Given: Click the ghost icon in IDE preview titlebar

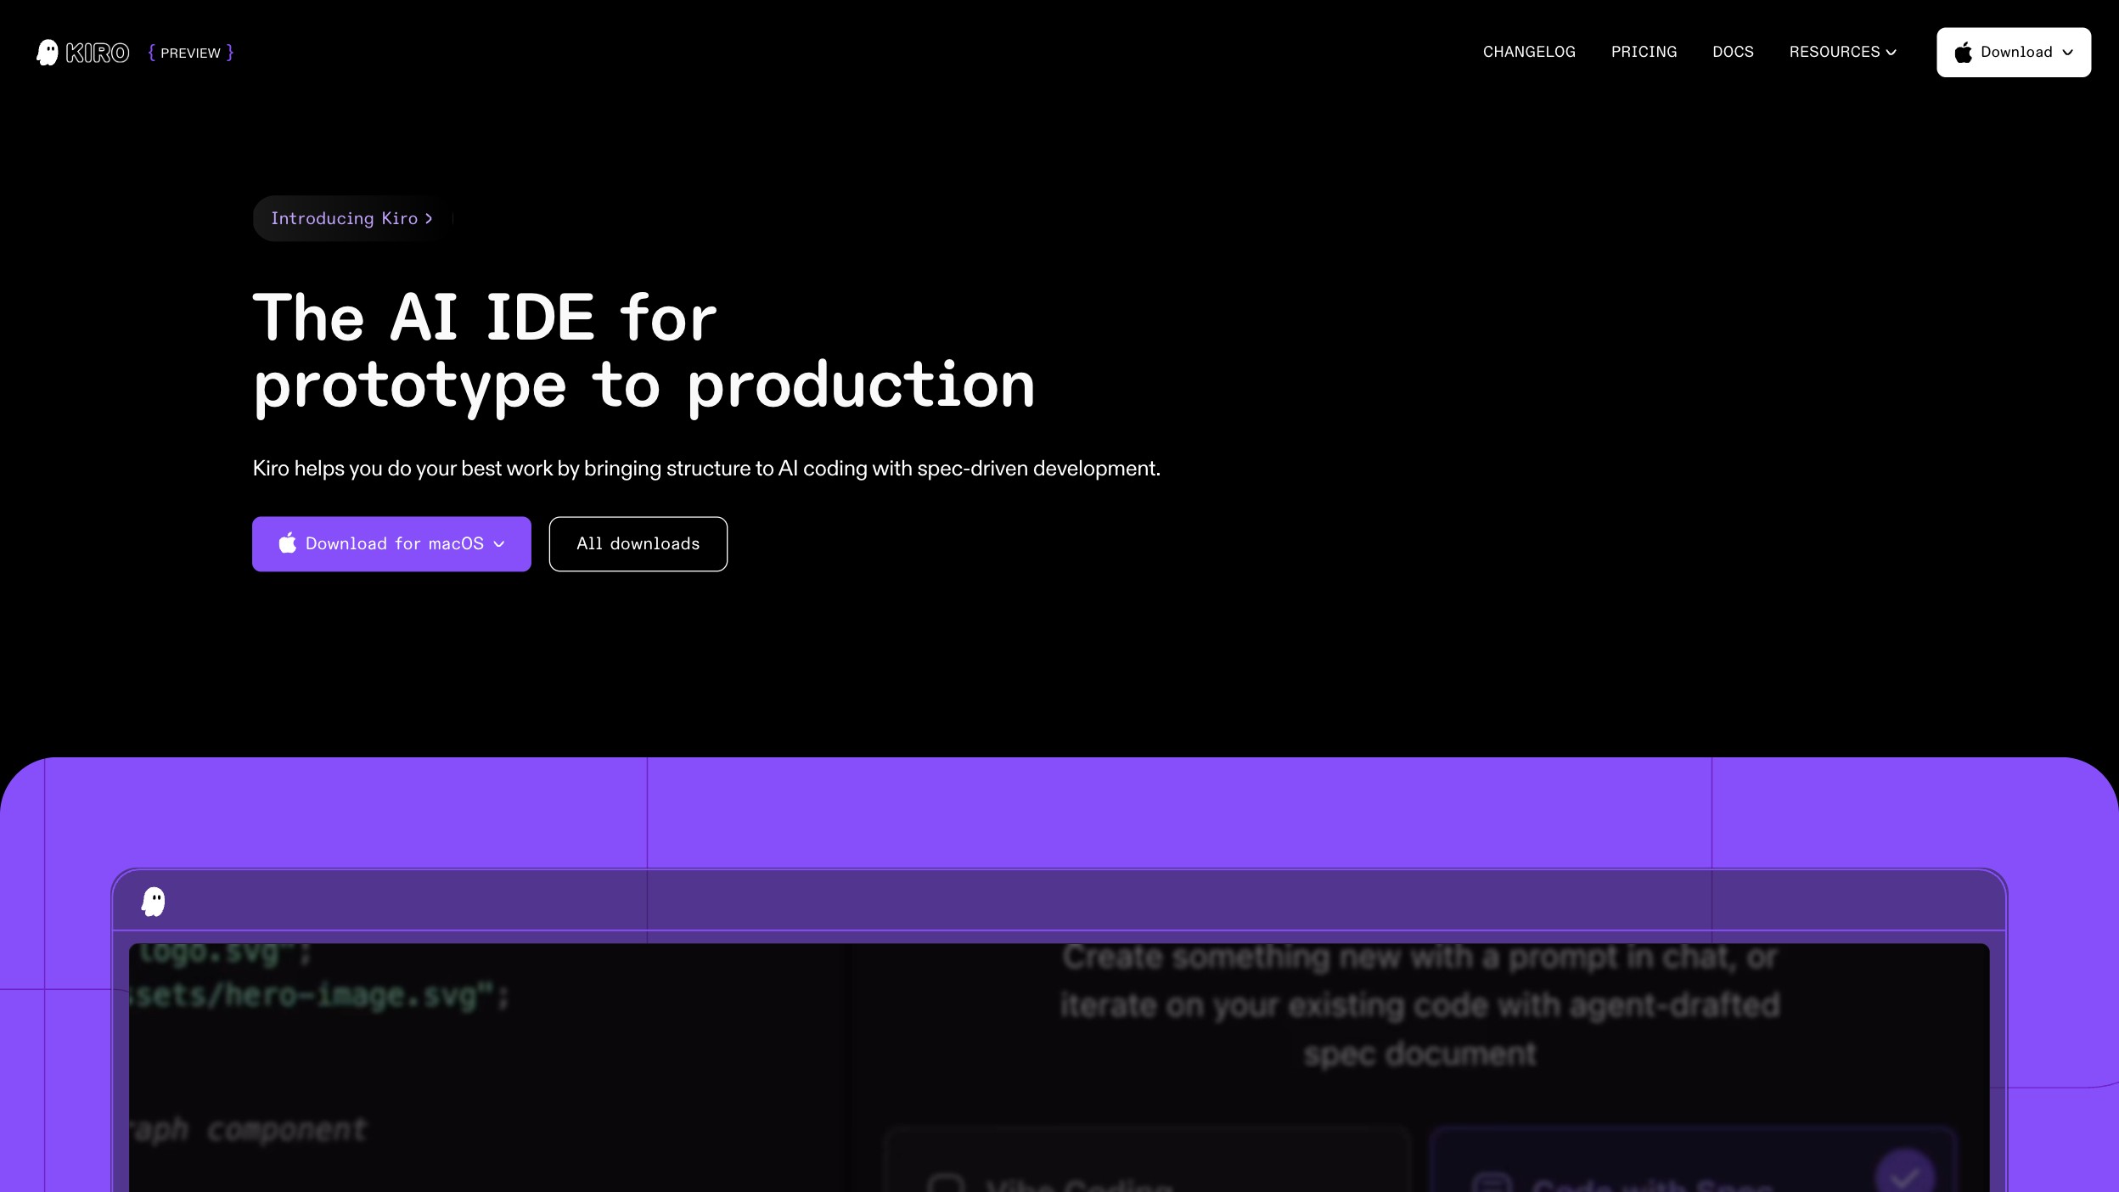Looking at the screenshot, I should [x=154, y=902].
